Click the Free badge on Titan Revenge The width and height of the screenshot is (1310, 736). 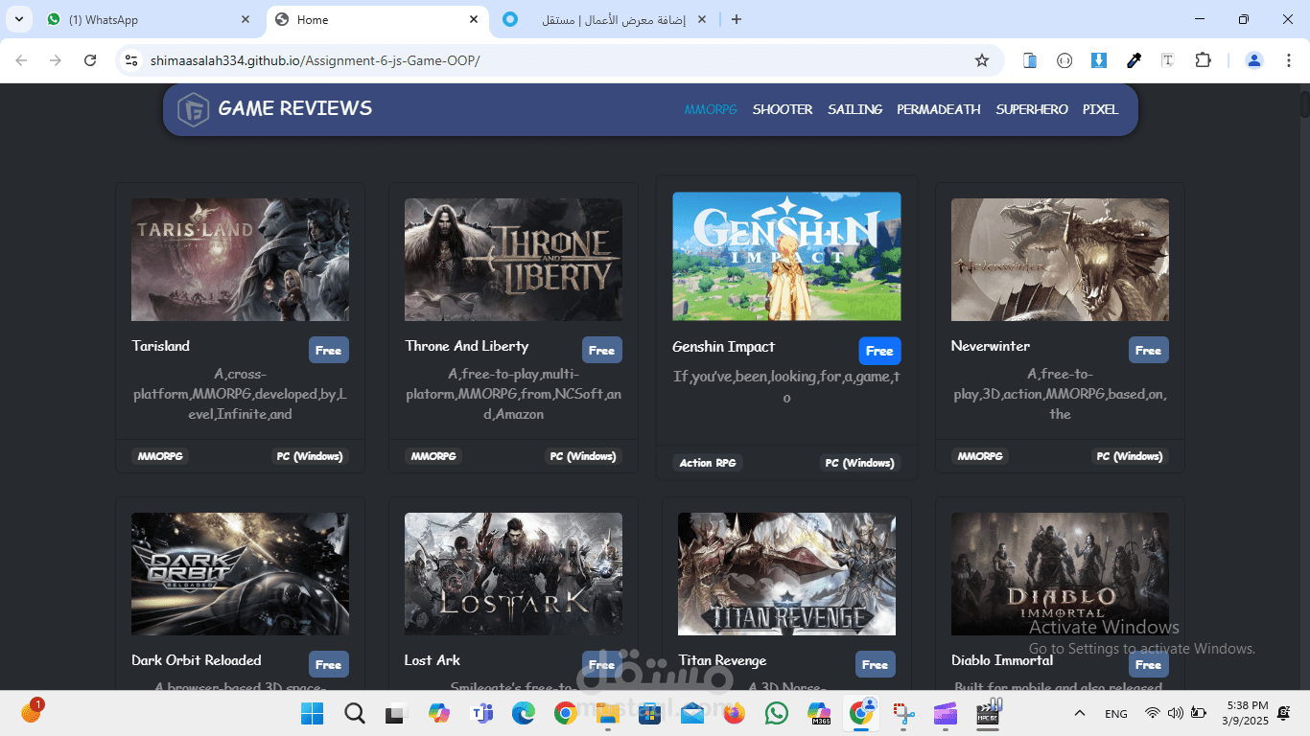pyautogui.click(x=876, y=664)
